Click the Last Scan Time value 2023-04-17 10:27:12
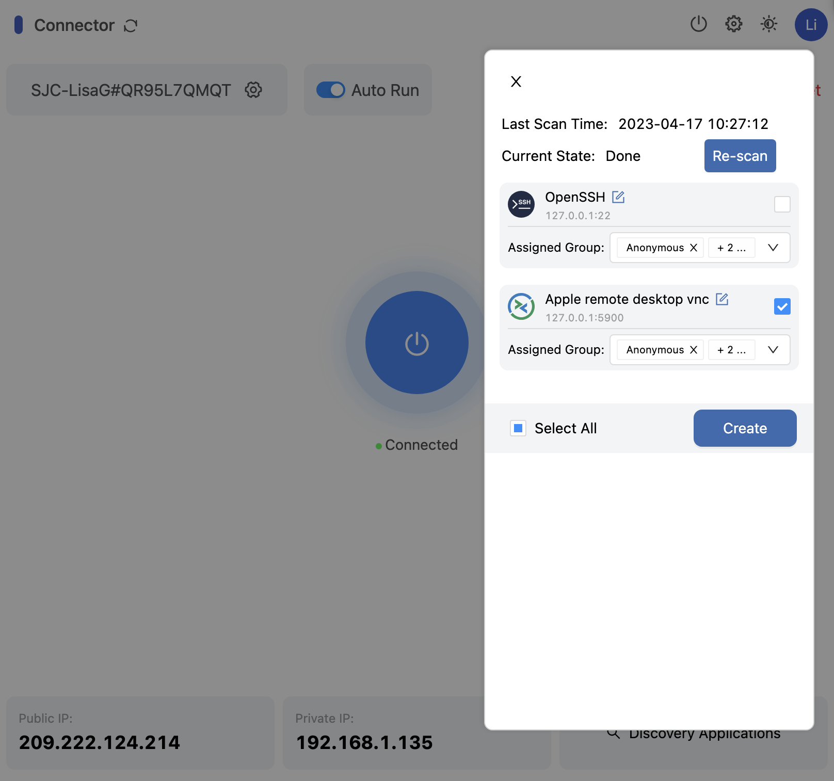The width and height of the screenshot is (834, 781). coord(694,124)
